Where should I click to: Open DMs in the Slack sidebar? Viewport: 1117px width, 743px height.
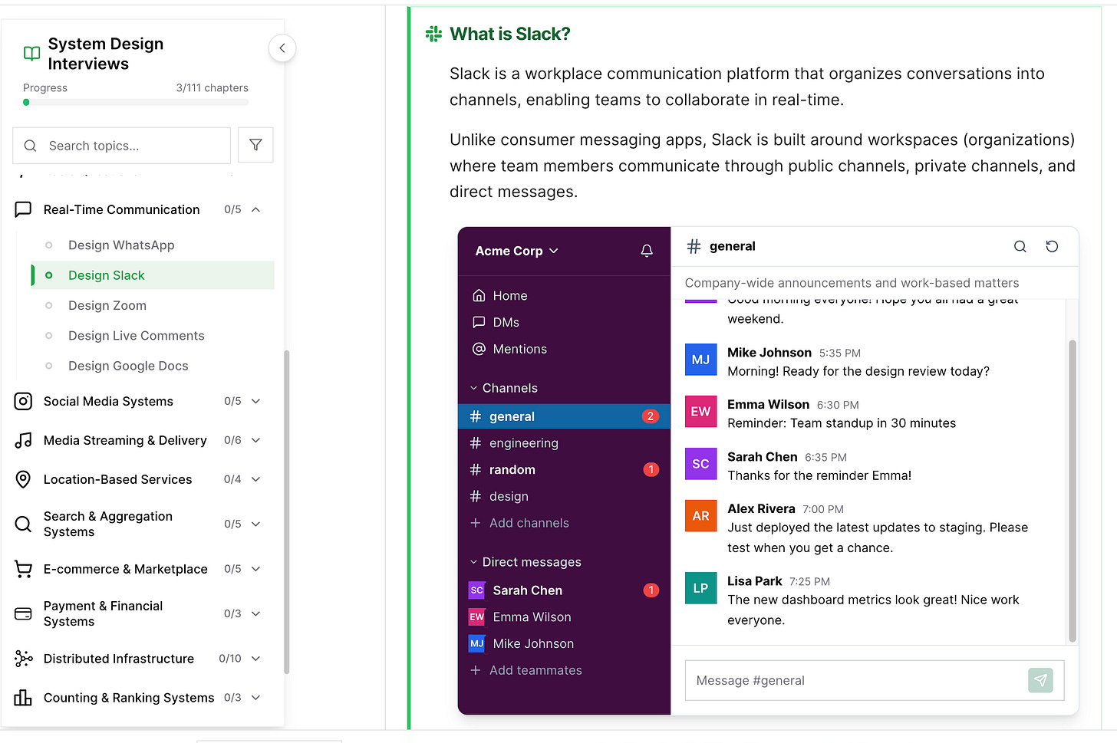pos(496,322)
